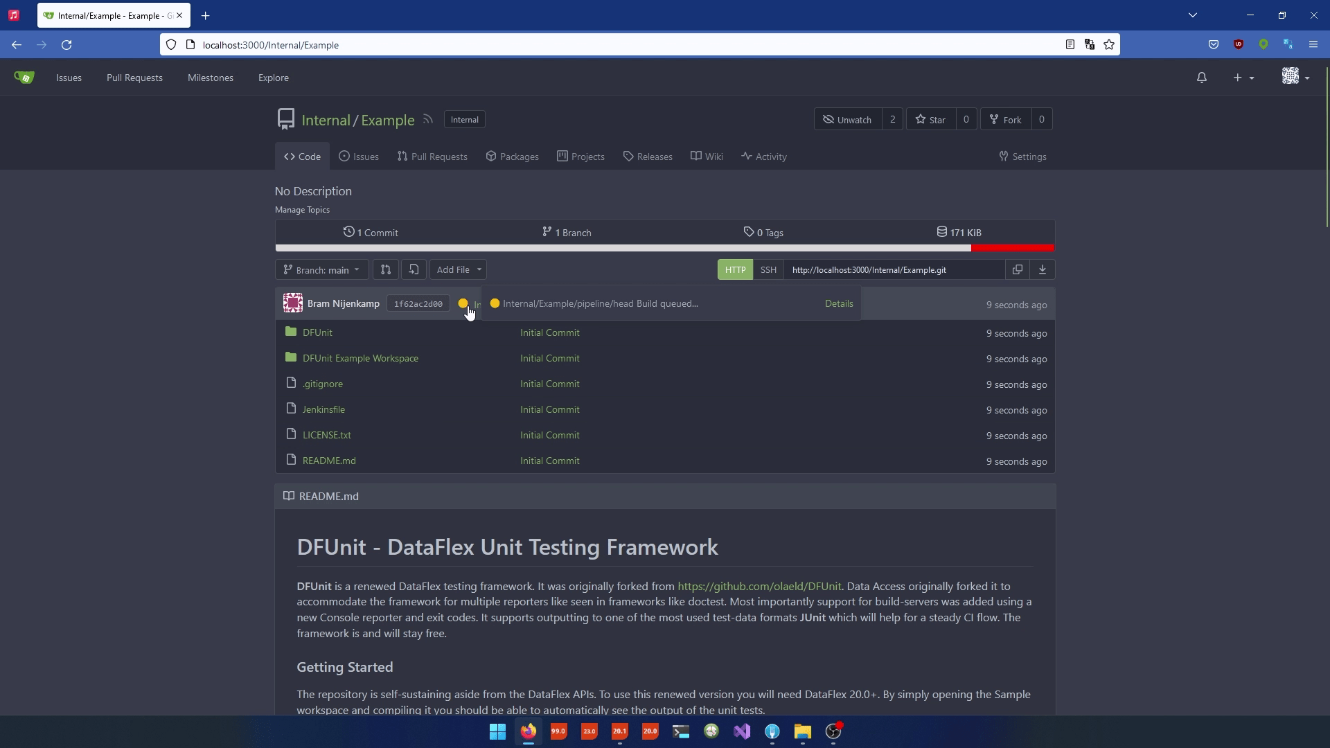Screen dimensions: 1330x748
Task: Unwatch the Example repository
Action: click(847, 120)
